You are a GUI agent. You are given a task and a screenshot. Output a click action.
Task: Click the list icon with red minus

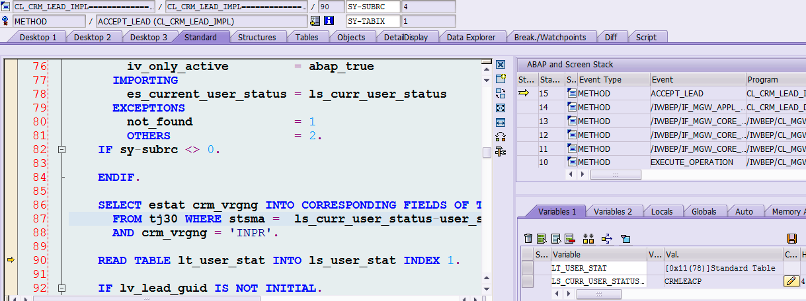click(x=569, y=238)
